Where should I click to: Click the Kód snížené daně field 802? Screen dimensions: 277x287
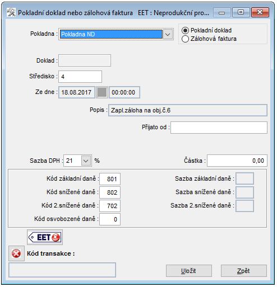click(110, 192)
